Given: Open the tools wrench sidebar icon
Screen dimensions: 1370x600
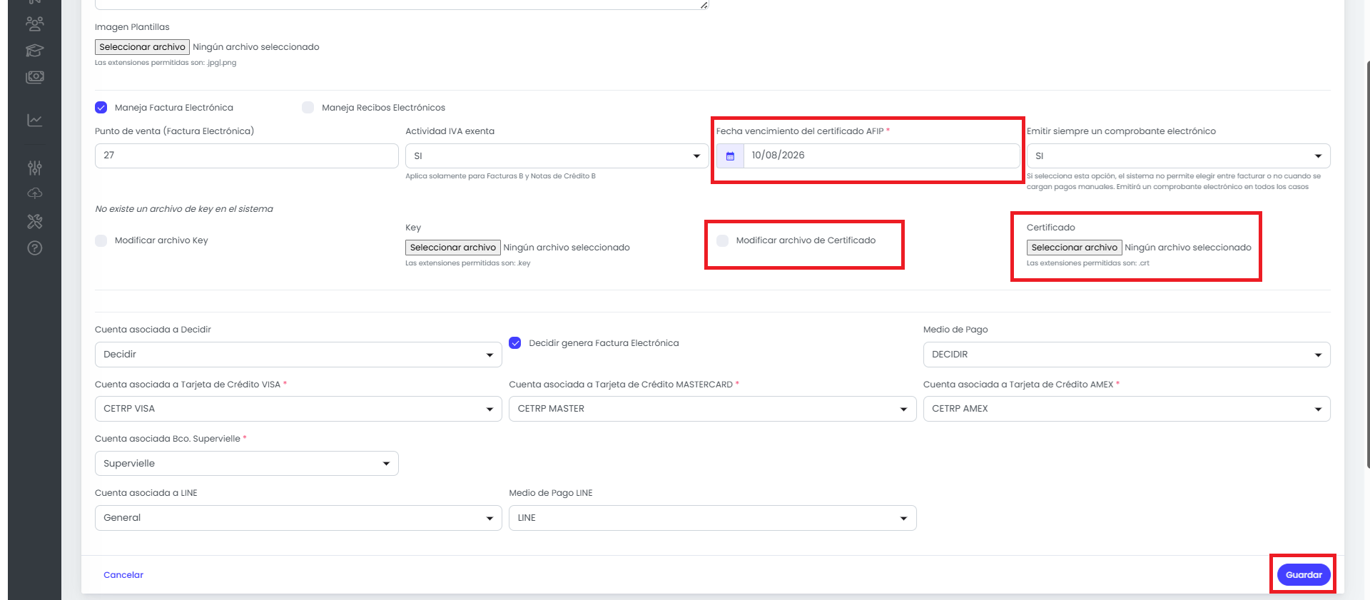Looking at the screenshot, I should [34, 221].
